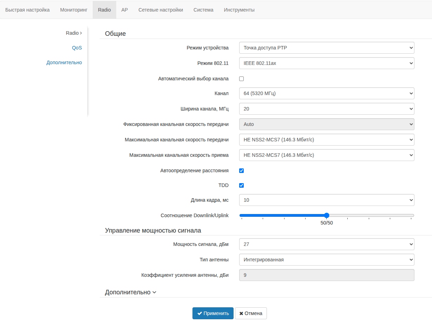The image size is (432, 321).
Task: Switch to Сетевые настройки tab
Action: (161, 10)
